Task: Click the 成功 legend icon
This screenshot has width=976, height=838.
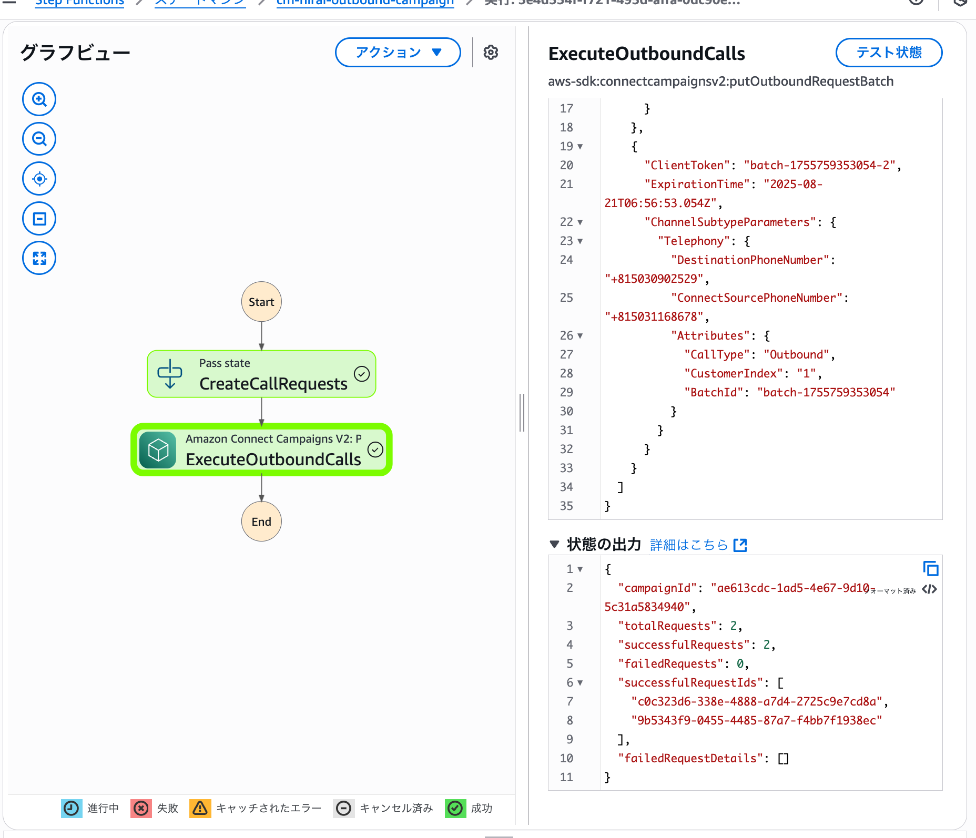Action: click(455, 808)
